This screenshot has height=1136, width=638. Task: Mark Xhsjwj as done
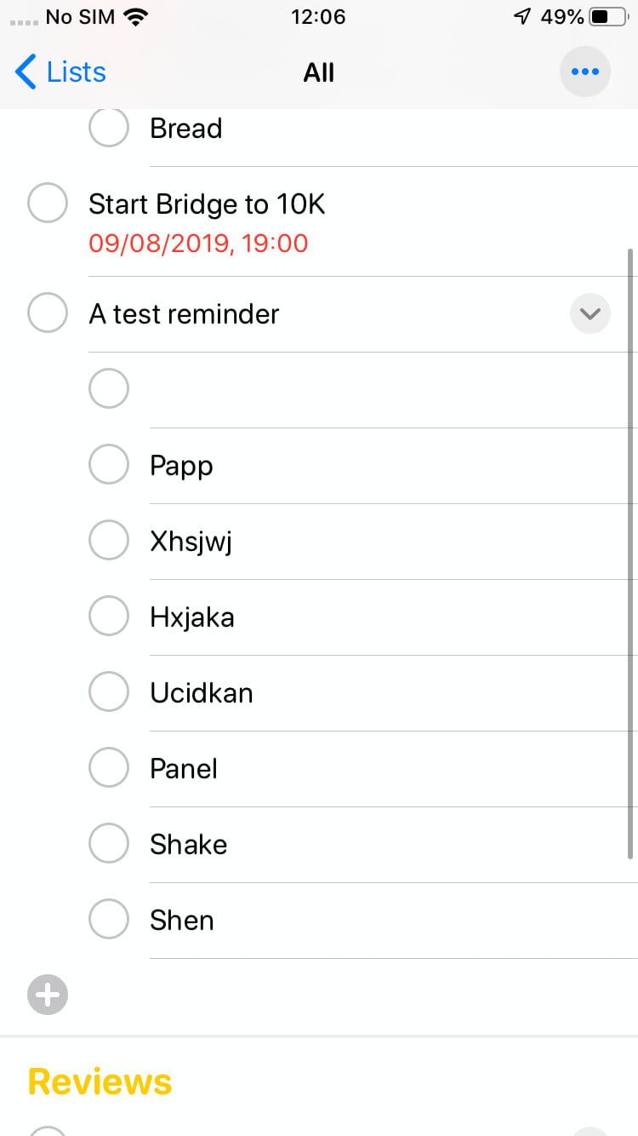(x=109, y=541)
